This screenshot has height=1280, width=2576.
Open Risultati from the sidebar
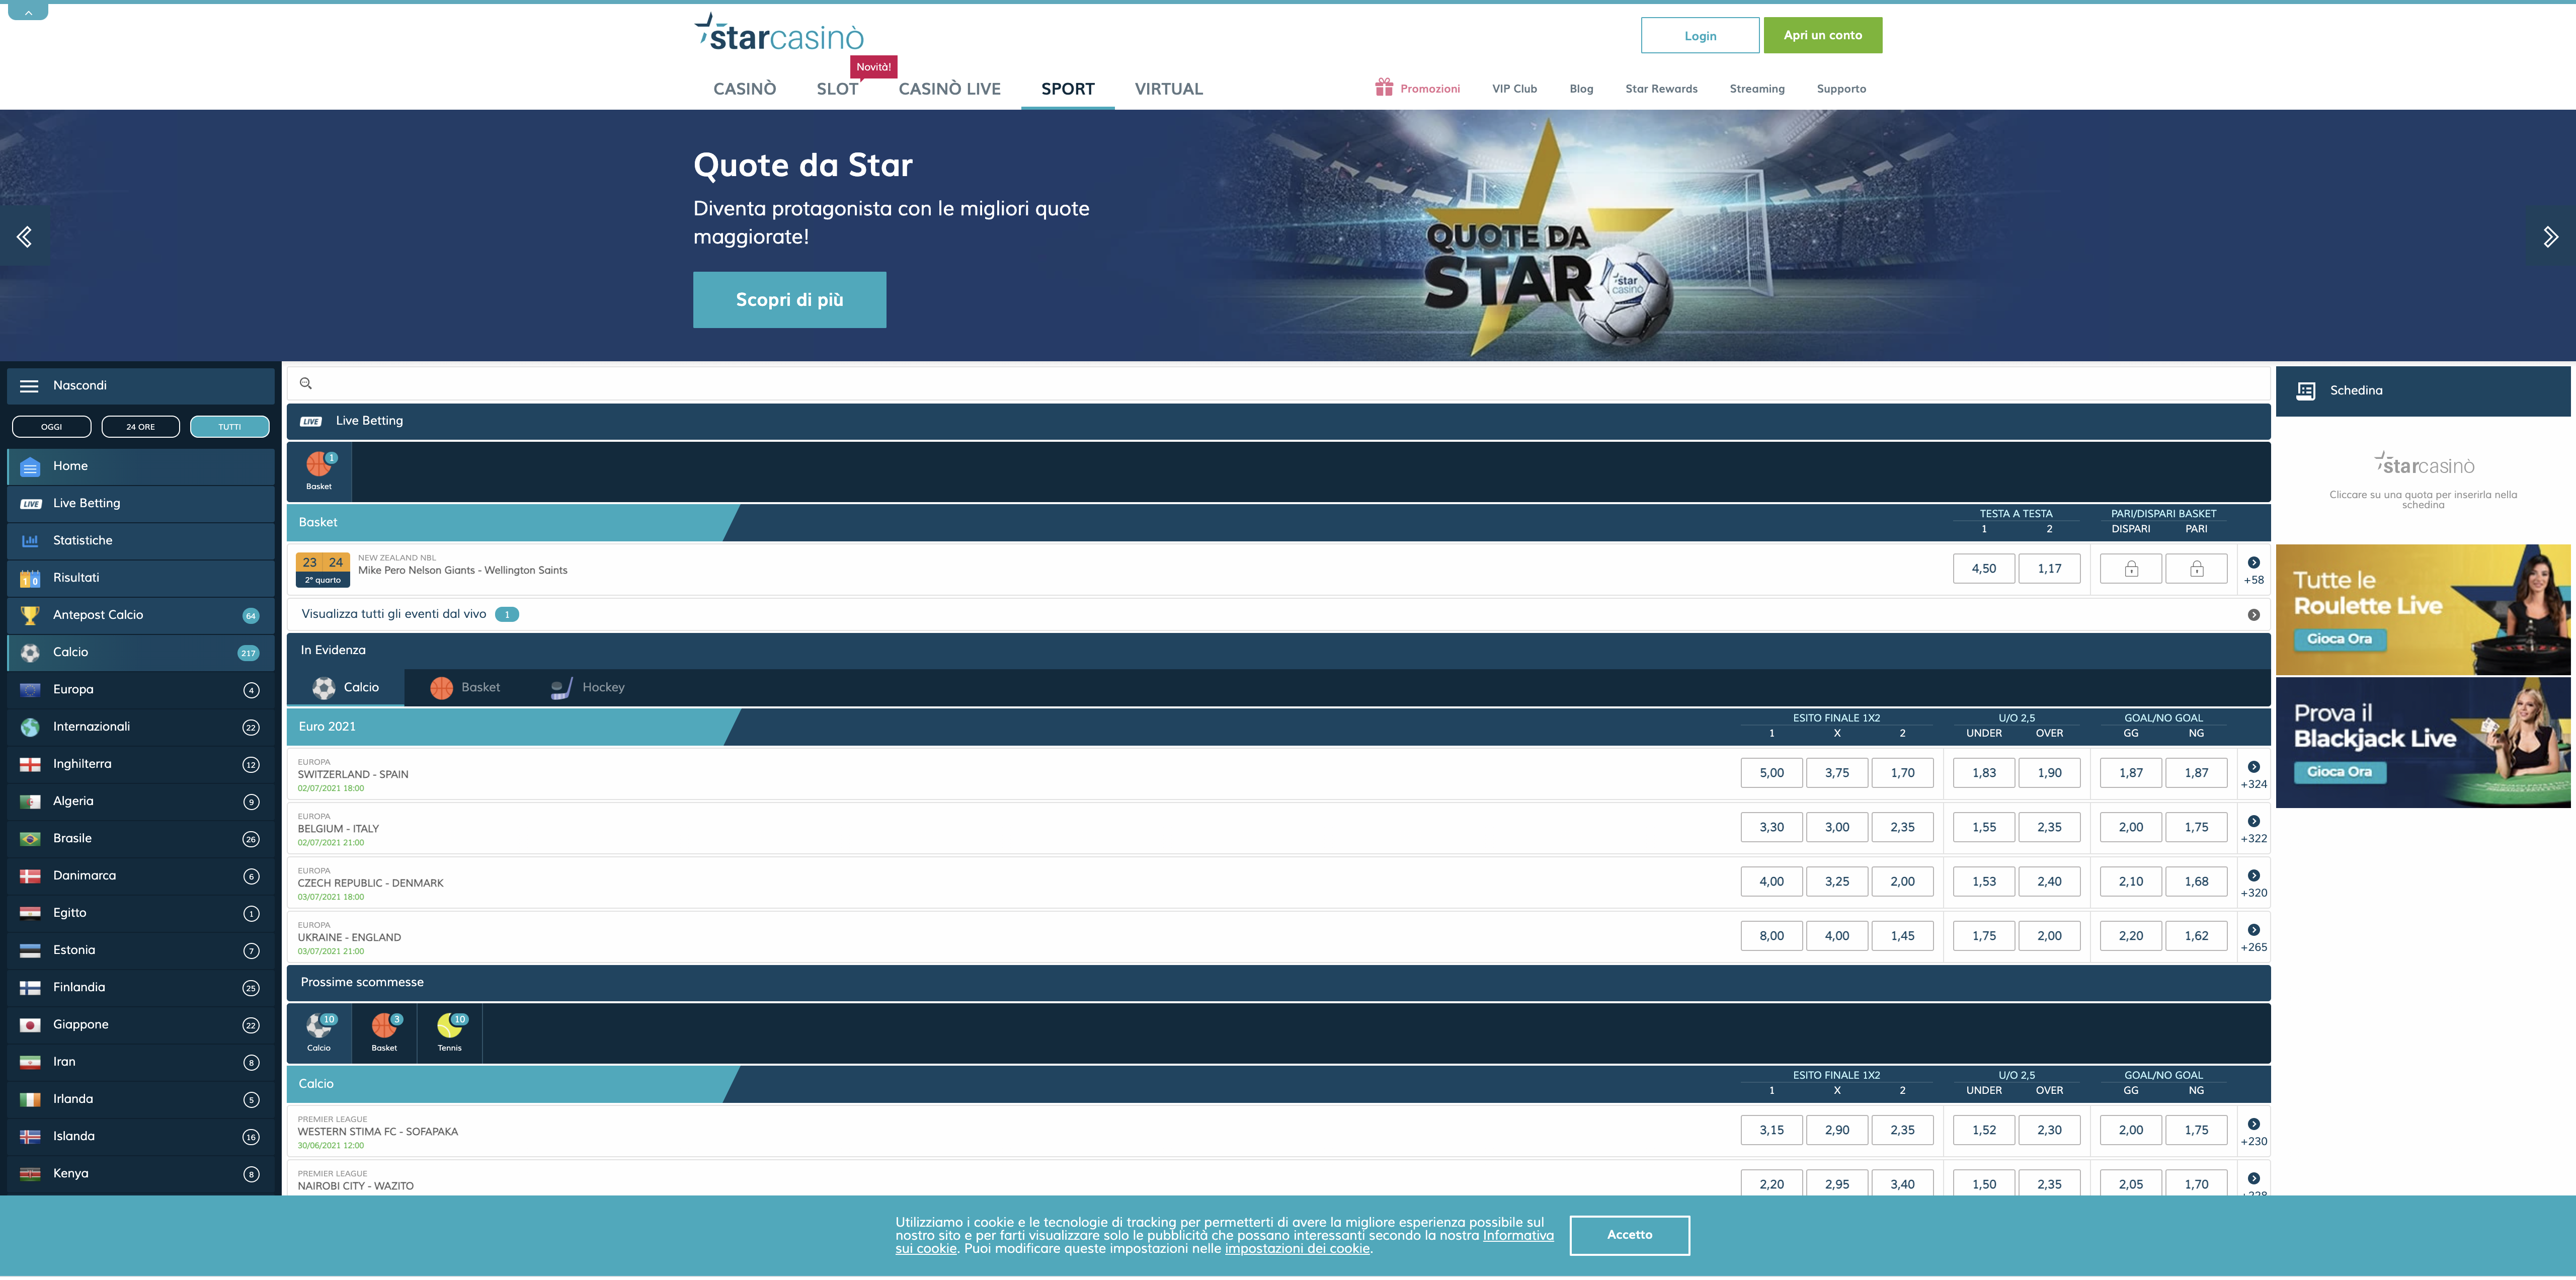pos(75,577)
